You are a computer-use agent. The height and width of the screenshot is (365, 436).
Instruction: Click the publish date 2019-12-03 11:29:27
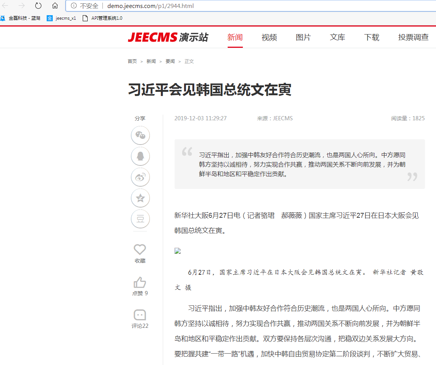tap(200, 118)
